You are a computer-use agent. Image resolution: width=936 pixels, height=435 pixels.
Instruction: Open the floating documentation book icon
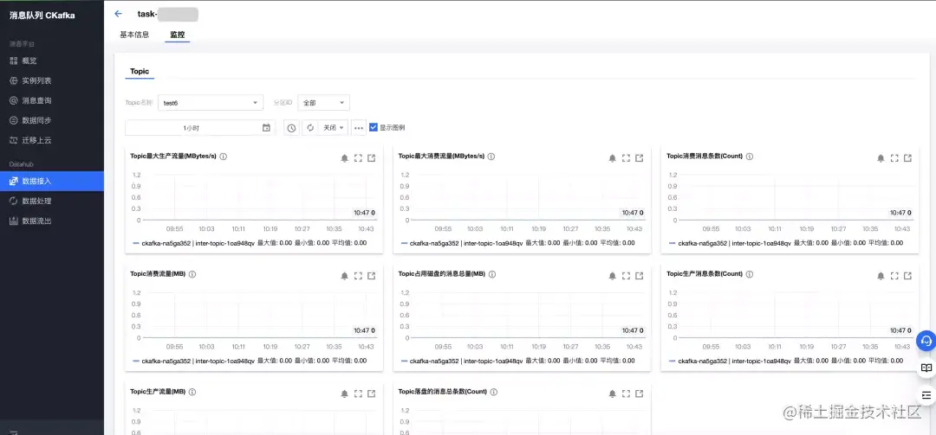click(x=926, y=368)
